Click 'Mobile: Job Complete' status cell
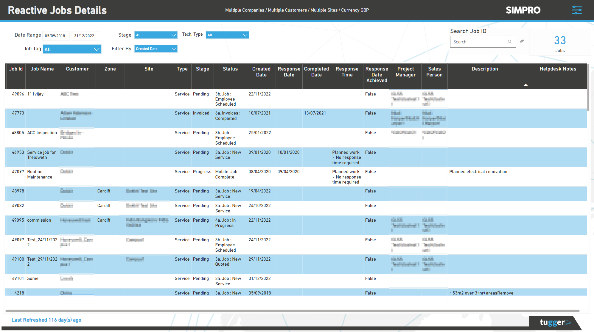This screenshot has width=594, height=332. 226,174
